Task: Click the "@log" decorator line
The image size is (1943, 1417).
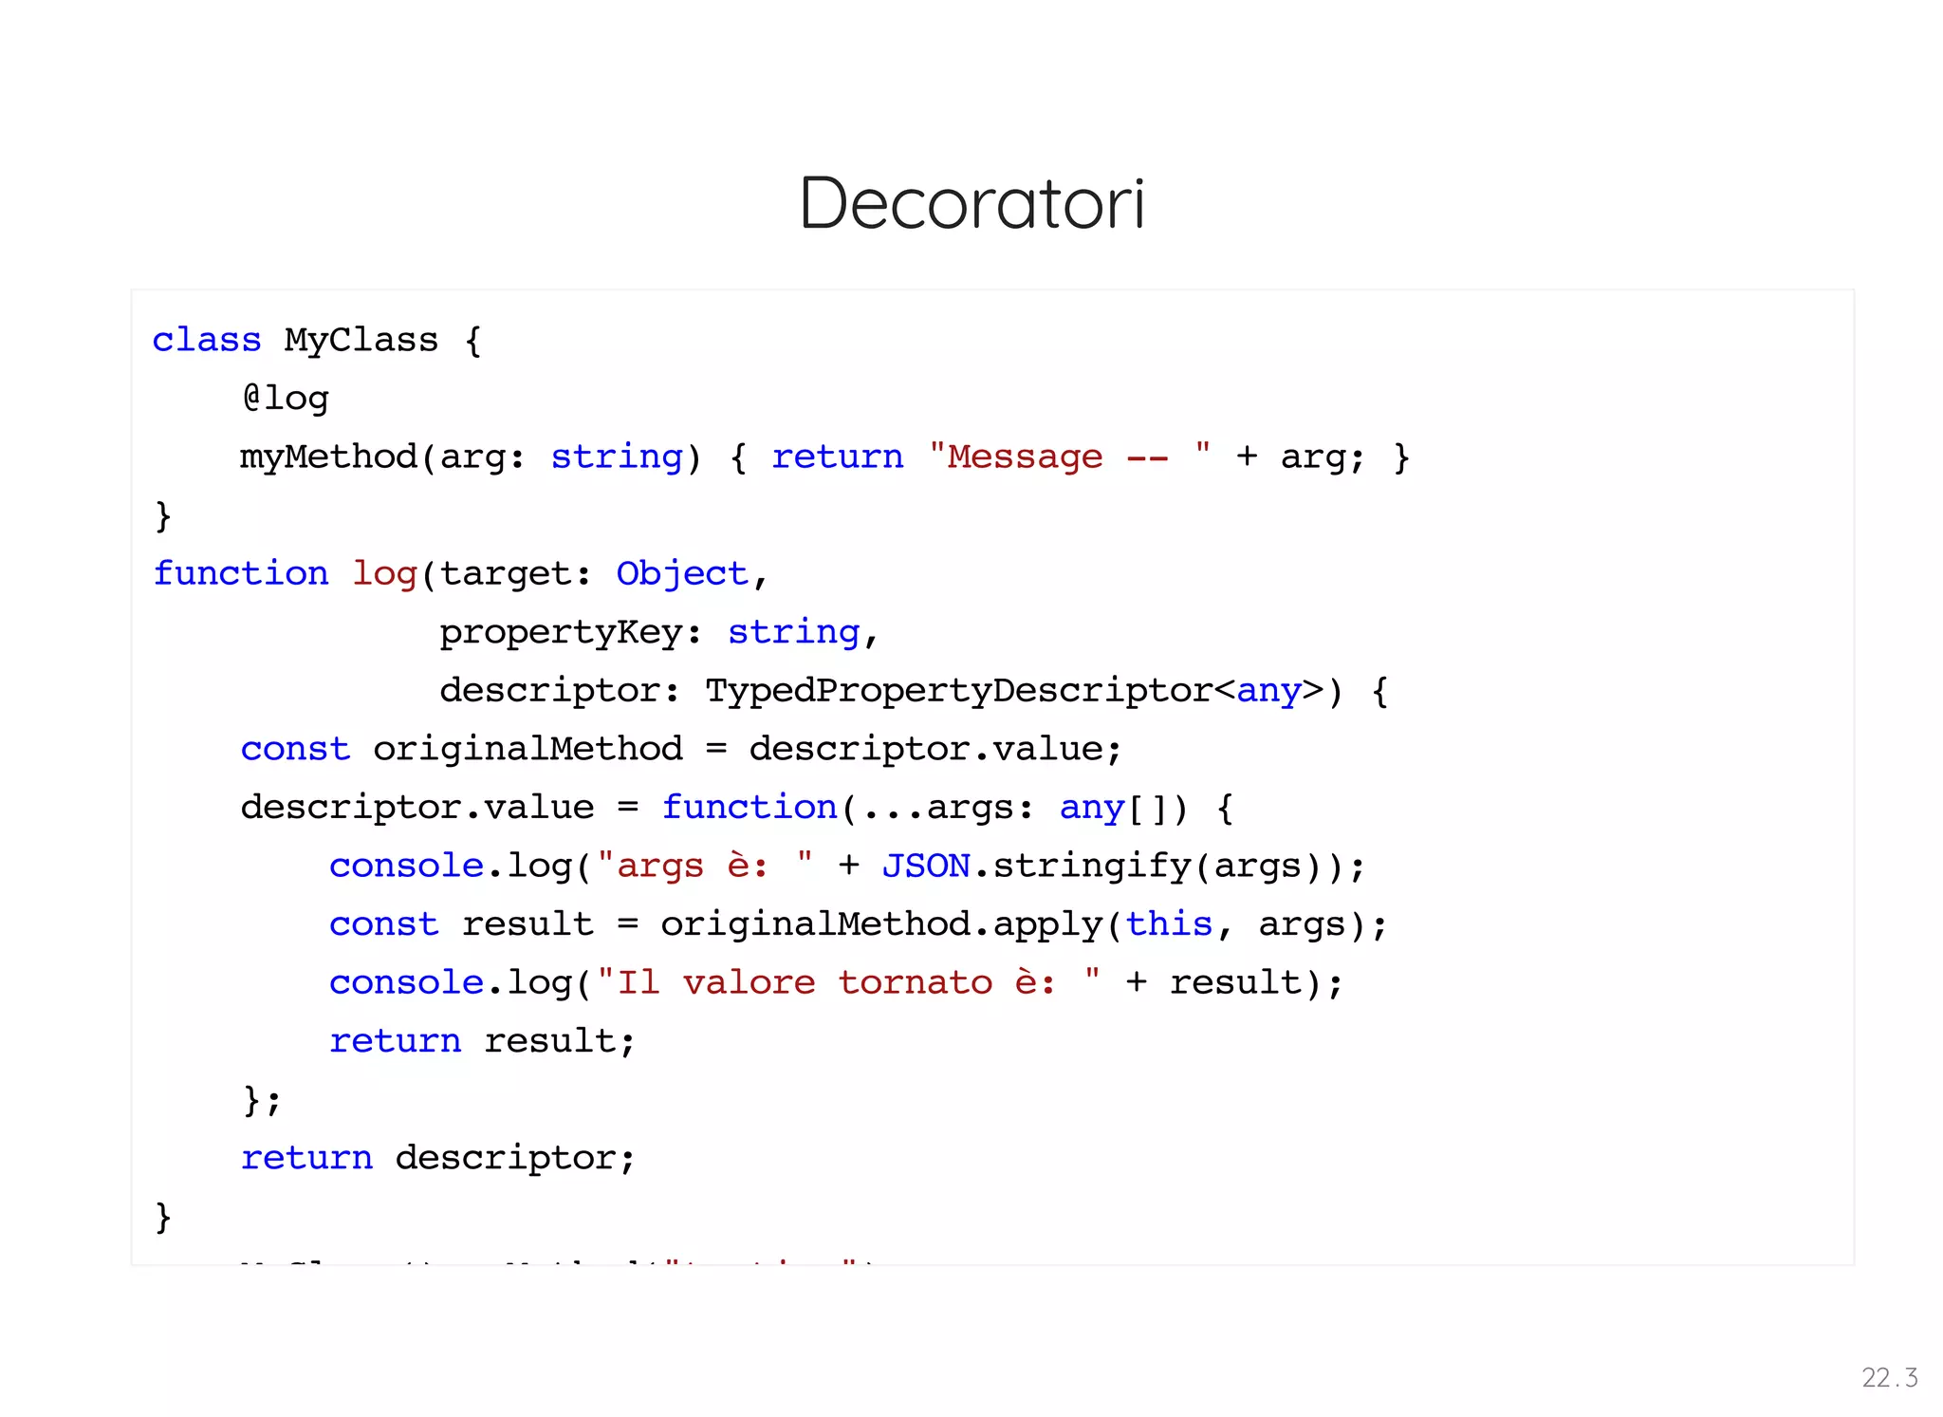Action: coord(286,398)
